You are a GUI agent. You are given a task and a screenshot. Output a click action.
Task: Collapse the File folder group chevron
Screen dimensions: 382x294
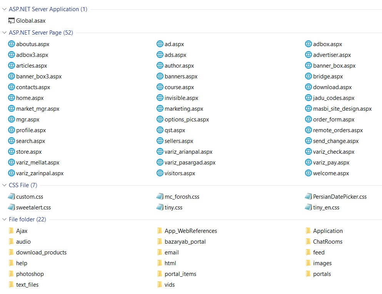click(x=4, y=219)
